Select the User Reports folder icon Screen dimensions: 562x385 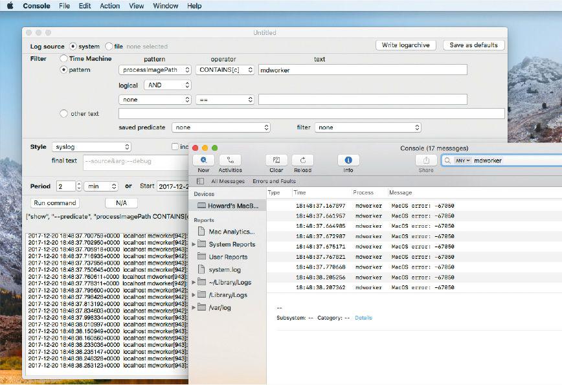click(x=202, y=256)
